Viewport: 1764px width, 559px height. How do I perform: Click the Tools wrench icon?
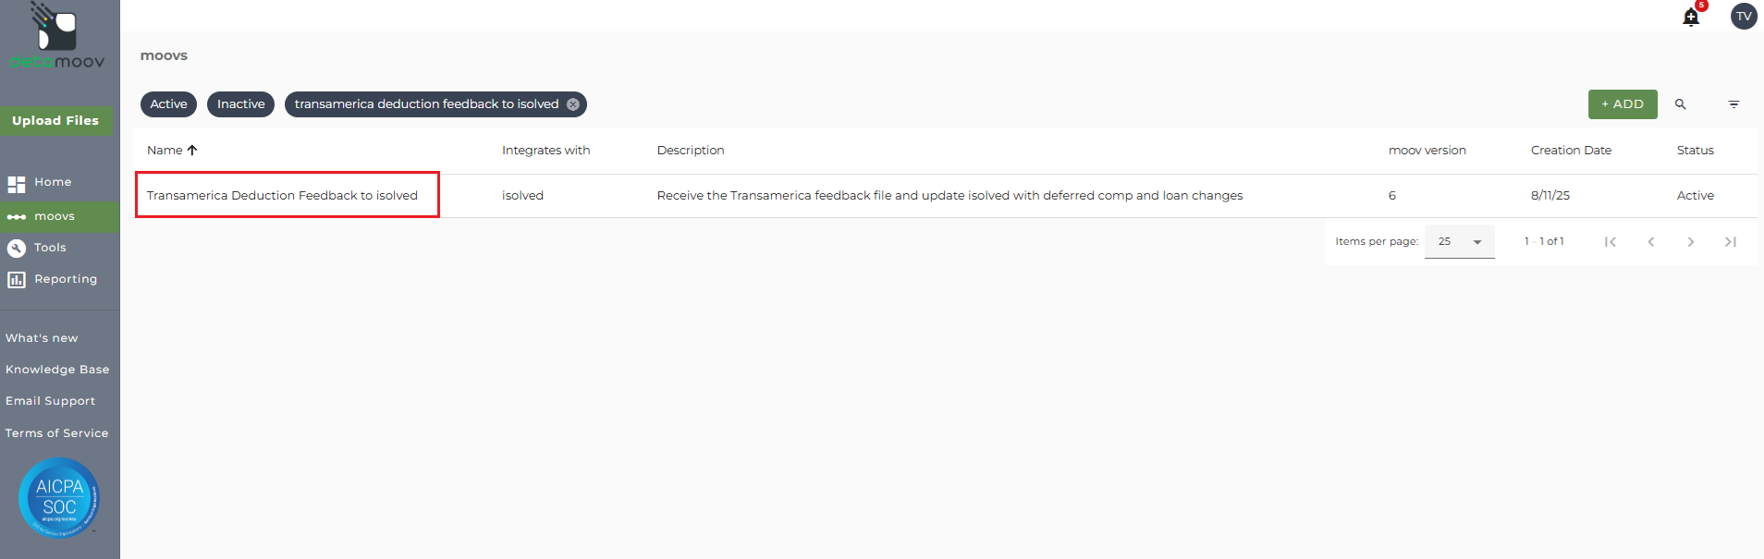pos(17,248)
